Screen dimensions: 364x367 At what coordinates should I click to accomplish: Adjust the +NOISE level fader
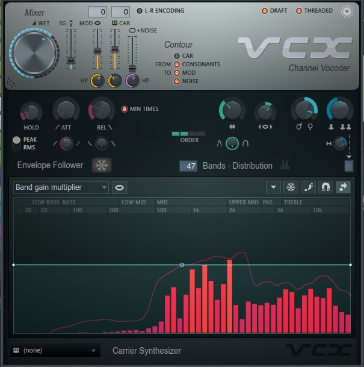(132, 68)
